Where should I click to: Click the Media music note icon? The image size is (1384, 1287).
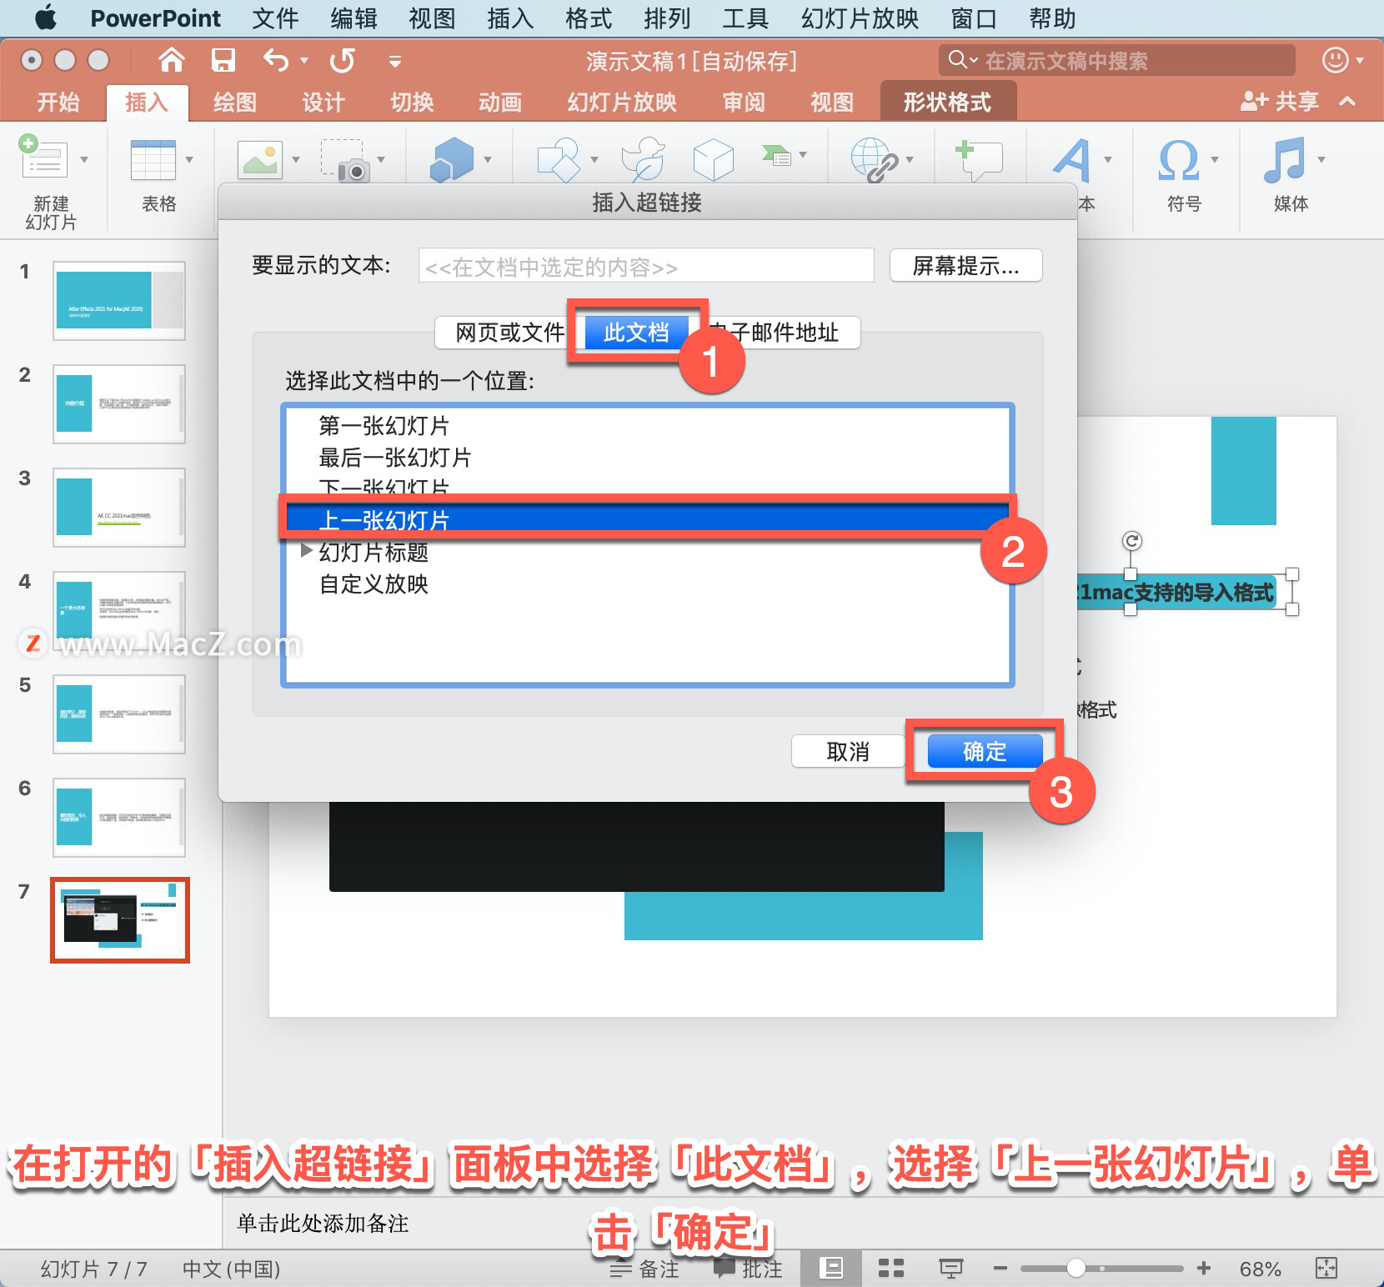click(1285, 159)
